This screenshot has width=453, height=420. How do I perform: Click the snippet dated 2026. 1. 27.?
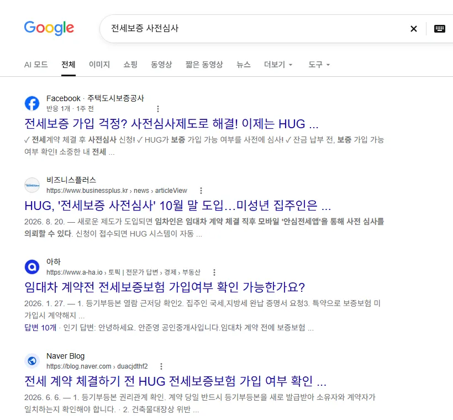(202, 309)
